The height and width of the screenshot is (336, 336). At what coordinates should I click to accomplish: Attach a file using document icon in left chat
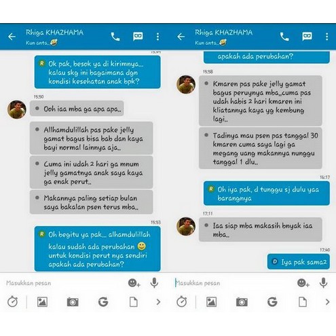pos(133,302)
